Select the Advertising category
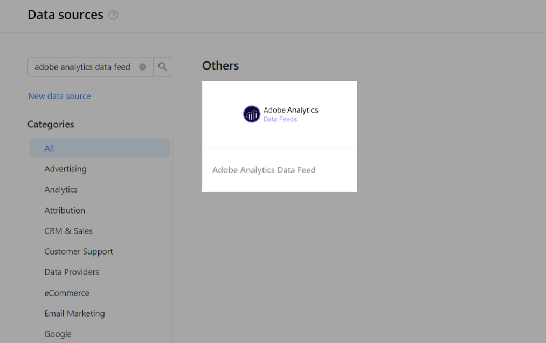This screenshot has height=343, width=546. click(65, 169)
